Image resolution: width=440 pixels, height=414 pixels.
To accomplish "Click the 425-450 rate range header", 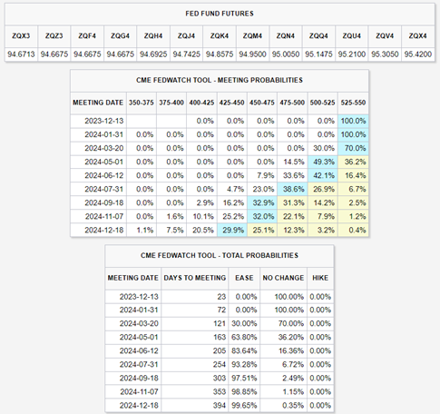I will pos(232,103).
